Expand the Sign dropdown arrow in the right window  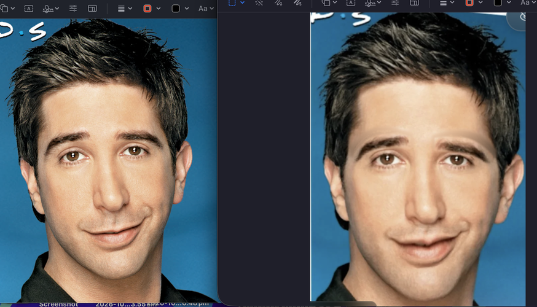(379, 2)
